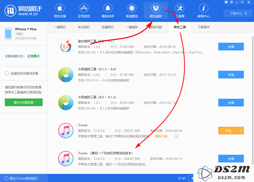Image resolution: width=254 pixels, height=182 pixels.
Task: Install 太极越狱工具 (8.1.3 ~ 8.4)
Action: (x=231, y=75)
